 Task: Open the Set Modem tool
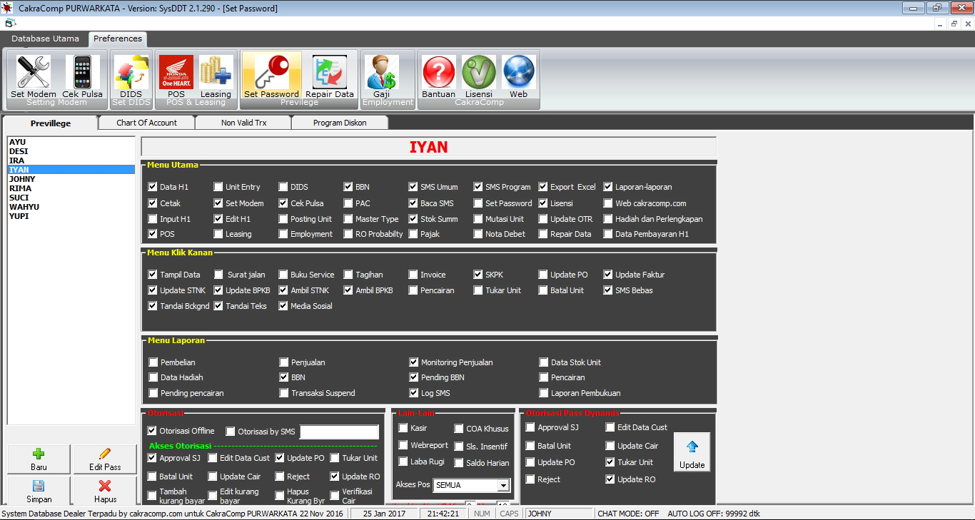[33, 76]
